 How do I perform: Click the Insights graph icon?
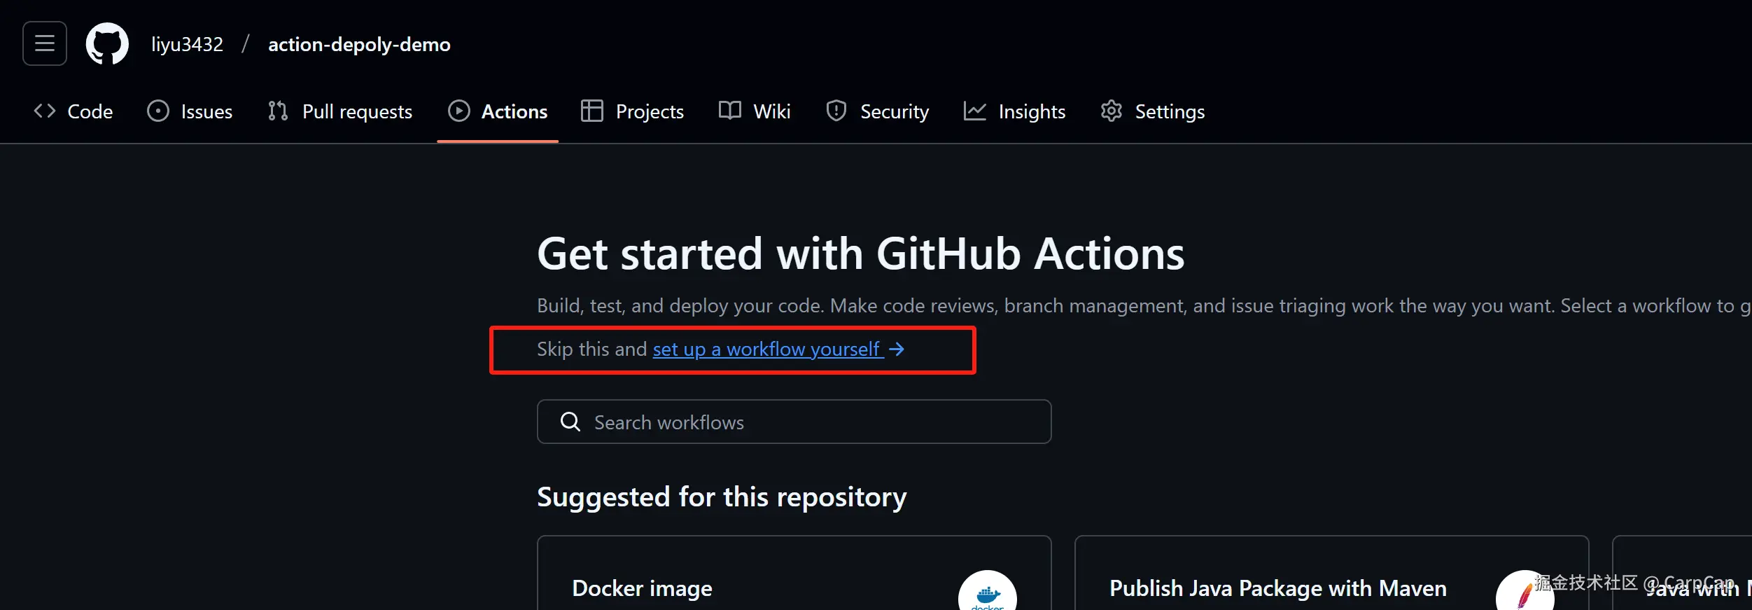[974, 111]
